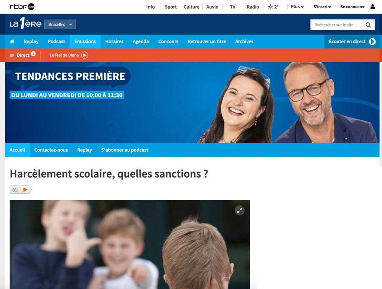
Task: Start article audio with orange play button
Action: coord(26,190)
